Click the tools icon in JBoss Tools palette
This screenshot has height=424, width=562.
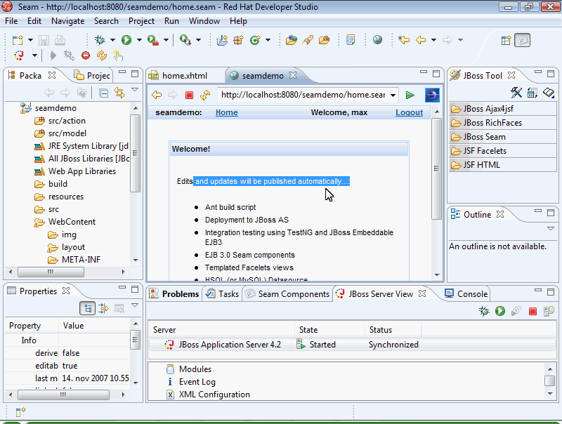[x=516, y=93]
